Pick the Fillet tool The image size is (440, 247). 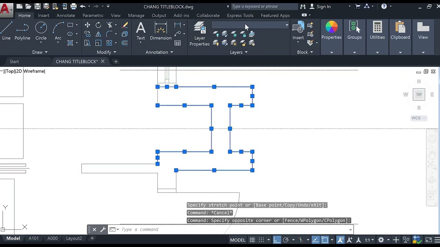pos(110,34)
